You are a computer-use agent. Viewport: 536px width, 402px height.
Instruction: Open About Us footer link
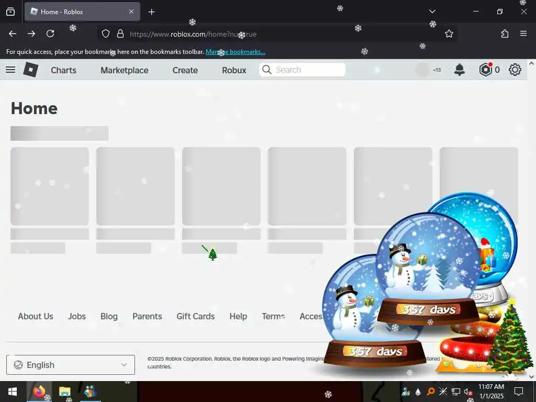coord(36,316)
